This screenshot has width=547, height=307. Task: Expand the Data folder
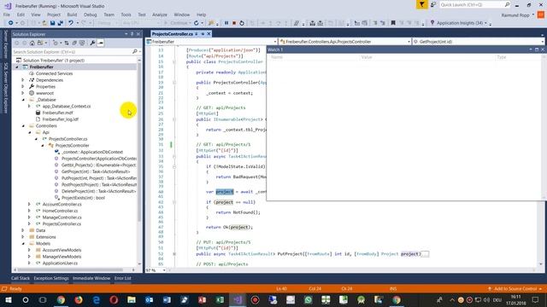coord(23,230)
